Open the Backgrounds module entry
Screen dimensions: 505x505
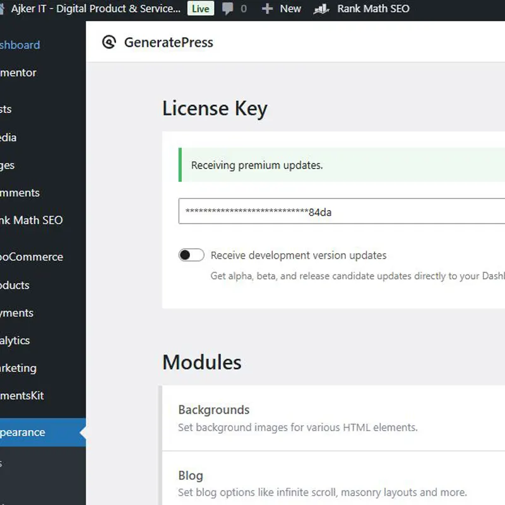tap(213, 410)
